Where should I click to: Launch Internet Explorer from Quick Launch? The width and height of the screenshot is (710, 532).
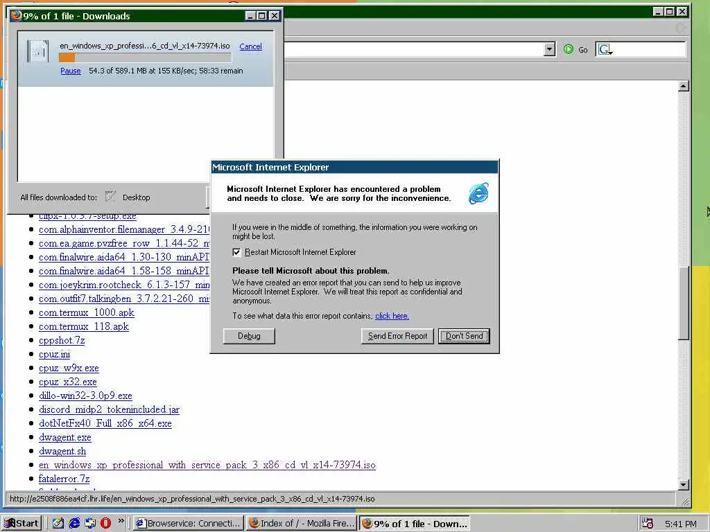click(74, 524)
